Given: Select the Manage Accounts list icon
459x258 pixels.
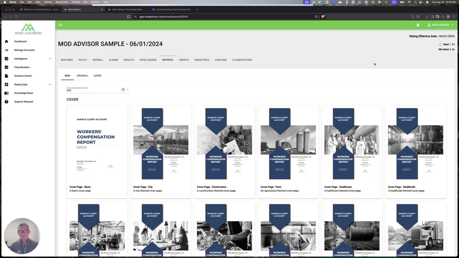Looking at the screenshot, I should click(6, 50).
